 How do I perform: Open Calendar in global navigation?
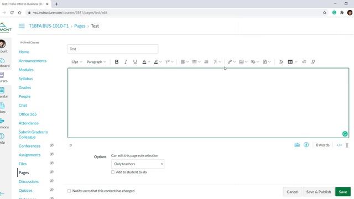(3, 92)
